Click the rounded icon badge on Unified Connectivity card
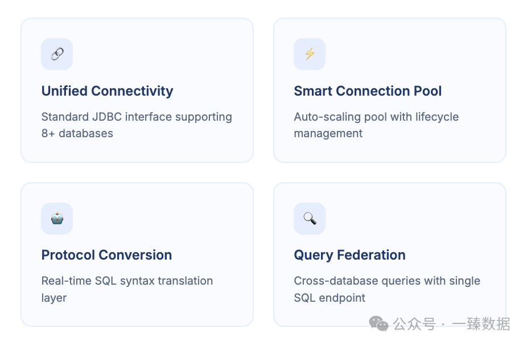527x345 pixels. tap(56, 54)
